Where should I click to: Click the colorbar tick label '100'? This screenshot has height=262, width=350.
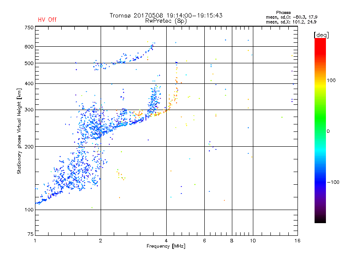331,80
